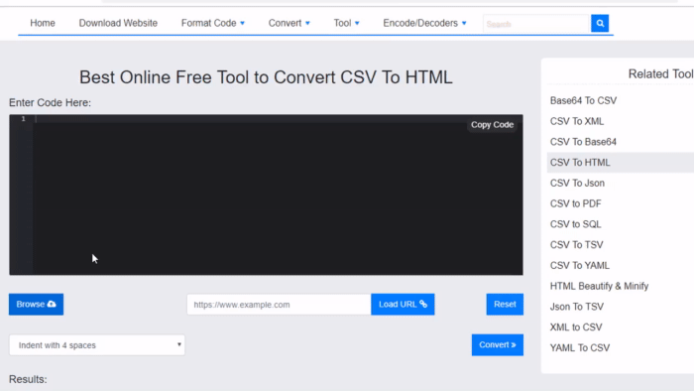Expand the Format Code dropdown menu
The width and height of the screenshot is (694, 391).
coord(213,23)
